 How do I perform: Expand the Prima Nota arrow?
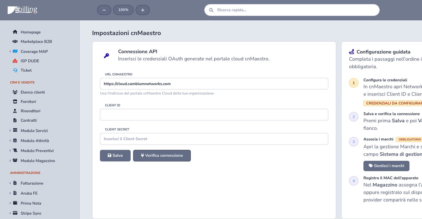(x=10, y=203)
